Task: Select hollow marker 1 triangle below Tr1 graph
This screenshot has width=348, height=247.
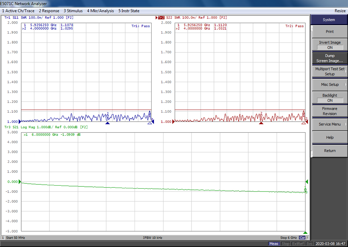Action: click(150, 123)
